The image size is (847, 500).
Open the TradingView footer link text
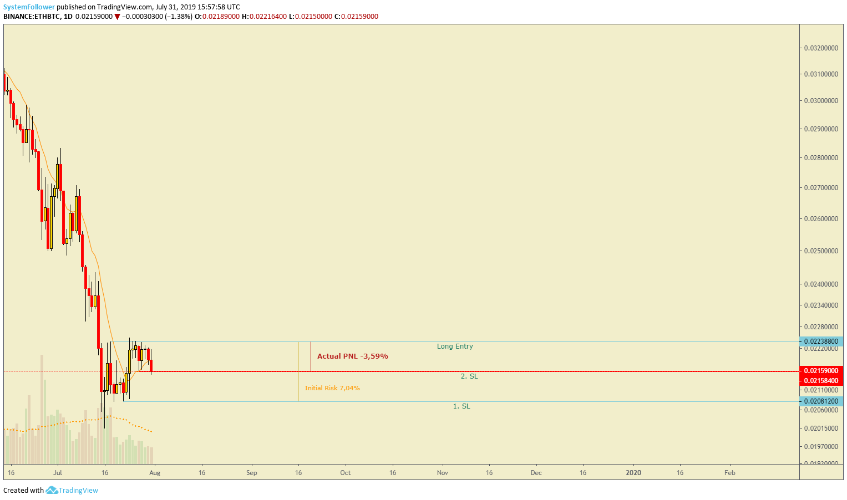click(x=78, y=490)
